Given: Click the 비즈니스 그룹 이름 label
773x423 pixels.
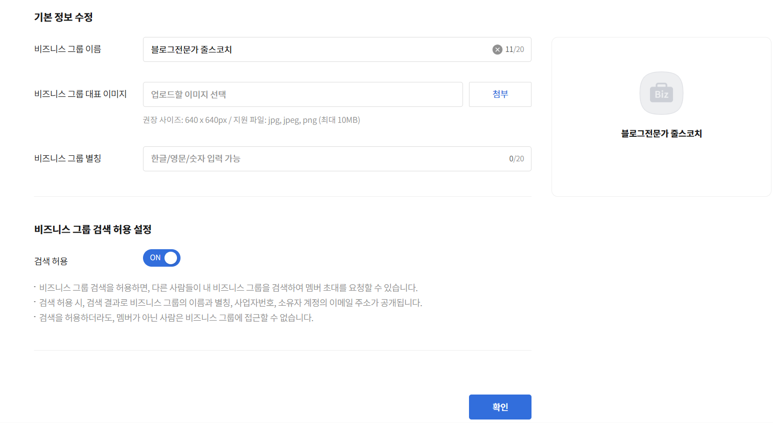Looking at the screenshot, I should click(x=68, y=49).
